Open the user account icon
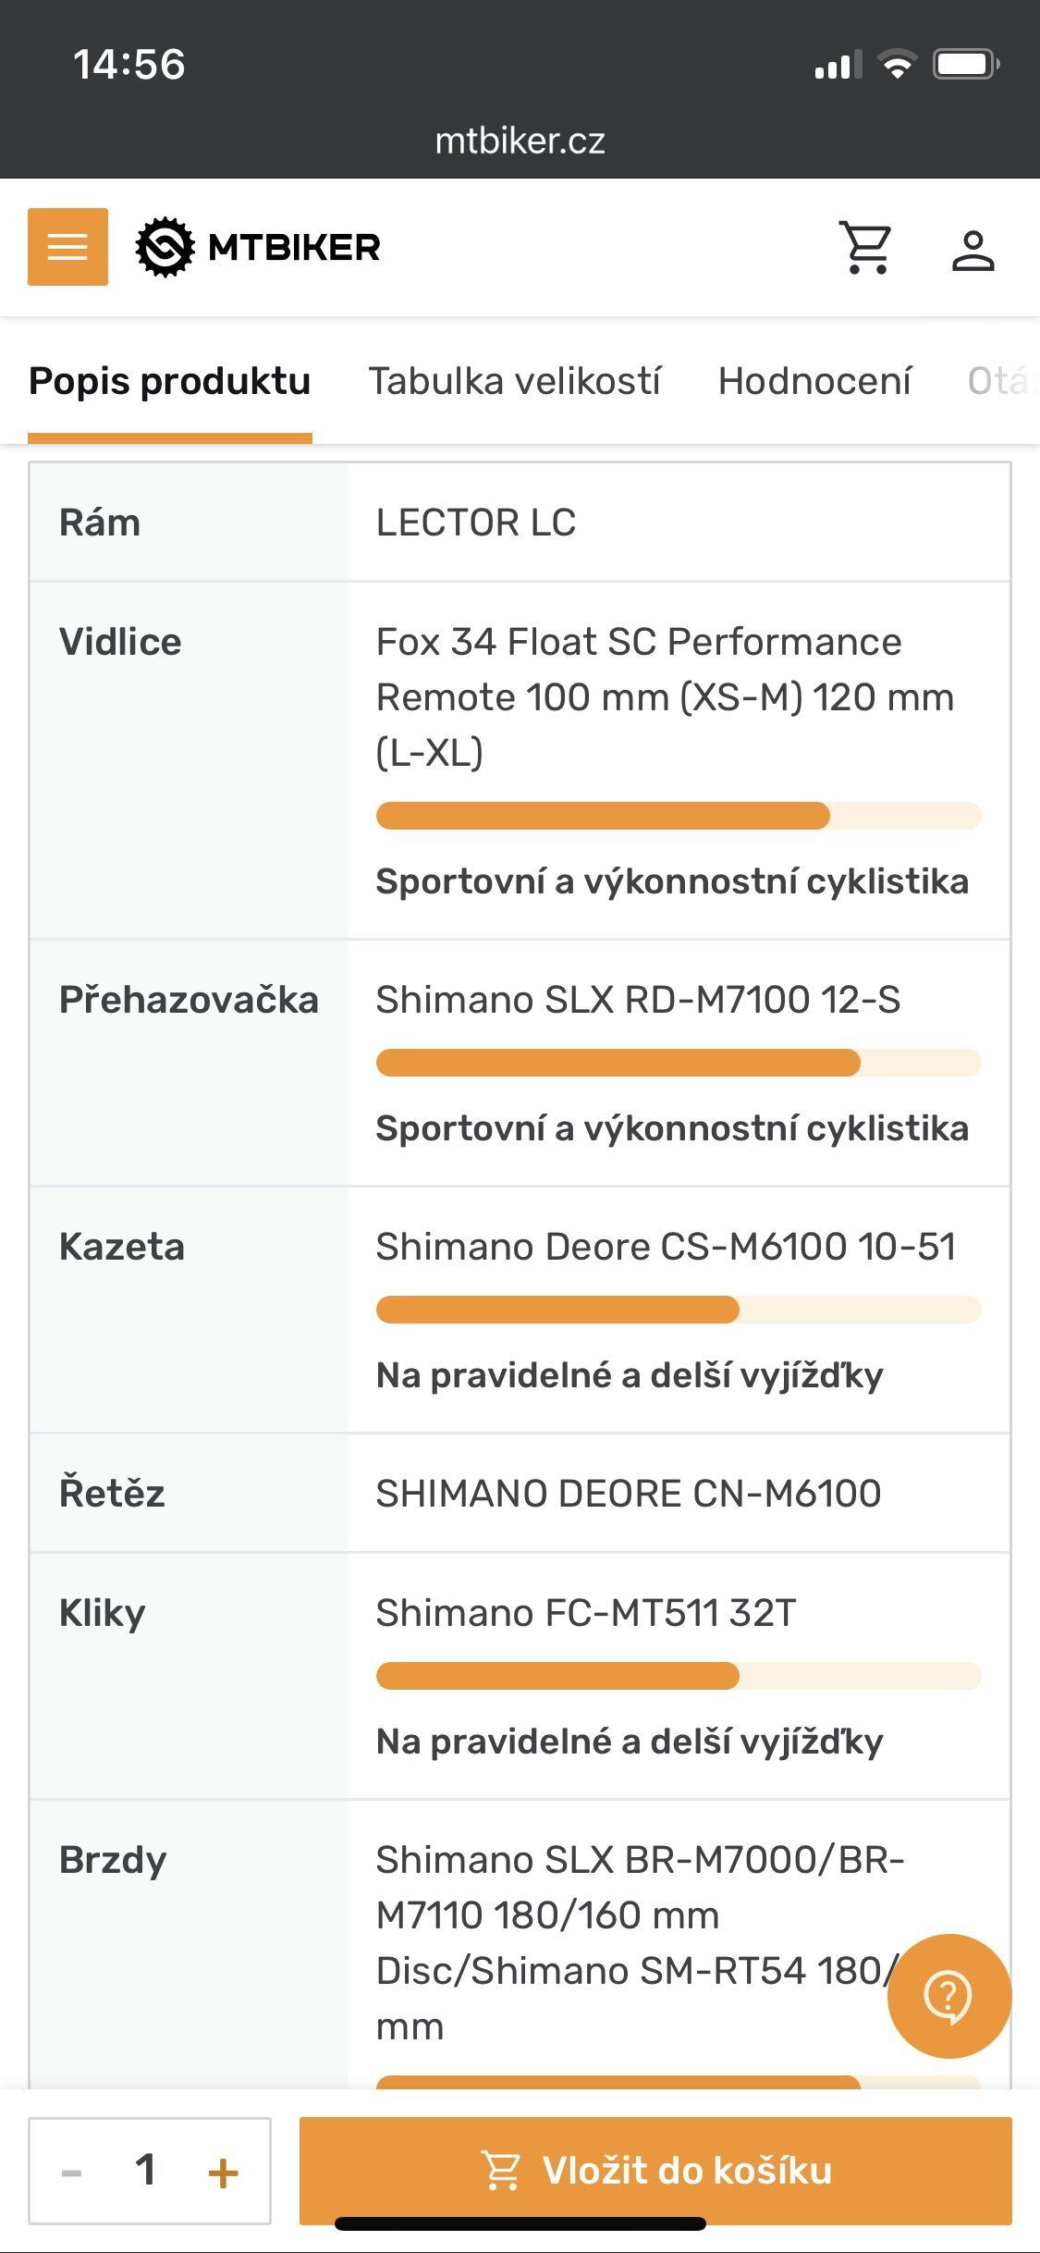 coord(973,251)
